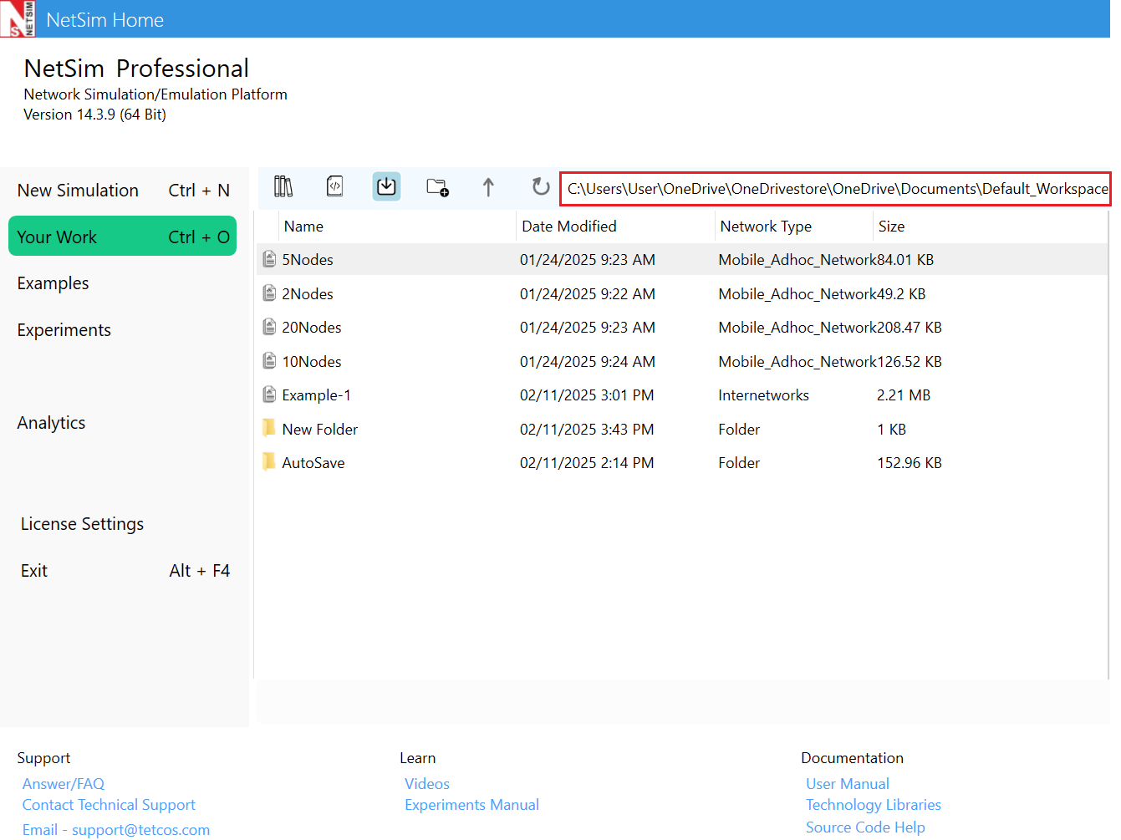Click the import experiment download icon
Viewport: 1121px width, 840px height.
[386, 186]
